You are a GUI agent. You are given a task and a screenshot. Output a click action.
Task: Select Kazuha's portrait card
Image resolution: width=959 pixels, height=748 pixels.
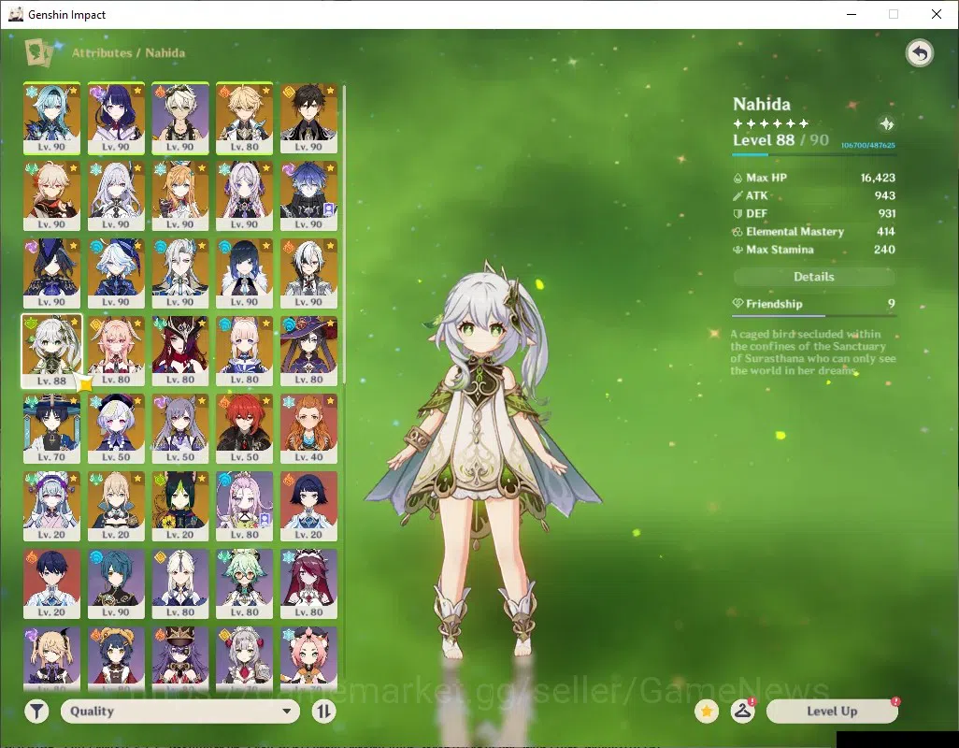pyautogui.click(x=52, y=195)
